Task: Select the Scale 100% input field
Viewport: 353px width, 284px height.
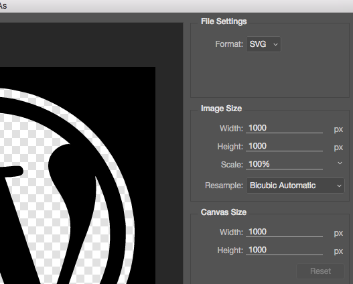Action: pos(284,165)
